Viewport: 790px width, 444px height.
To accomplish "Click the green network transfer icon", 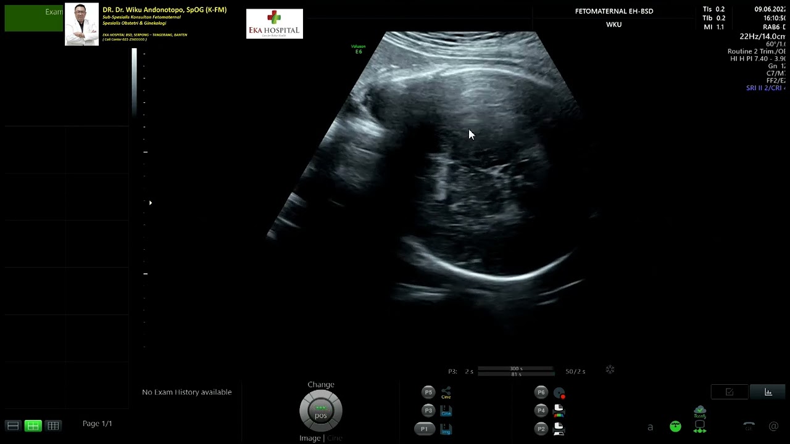I will tap(700, 427).
